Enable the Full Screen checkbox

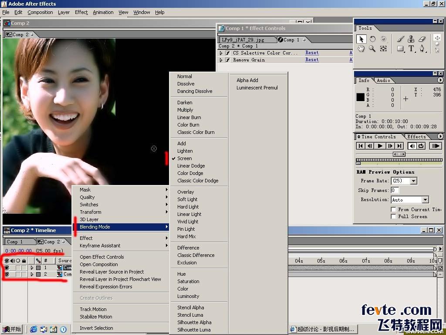point(393,216)
